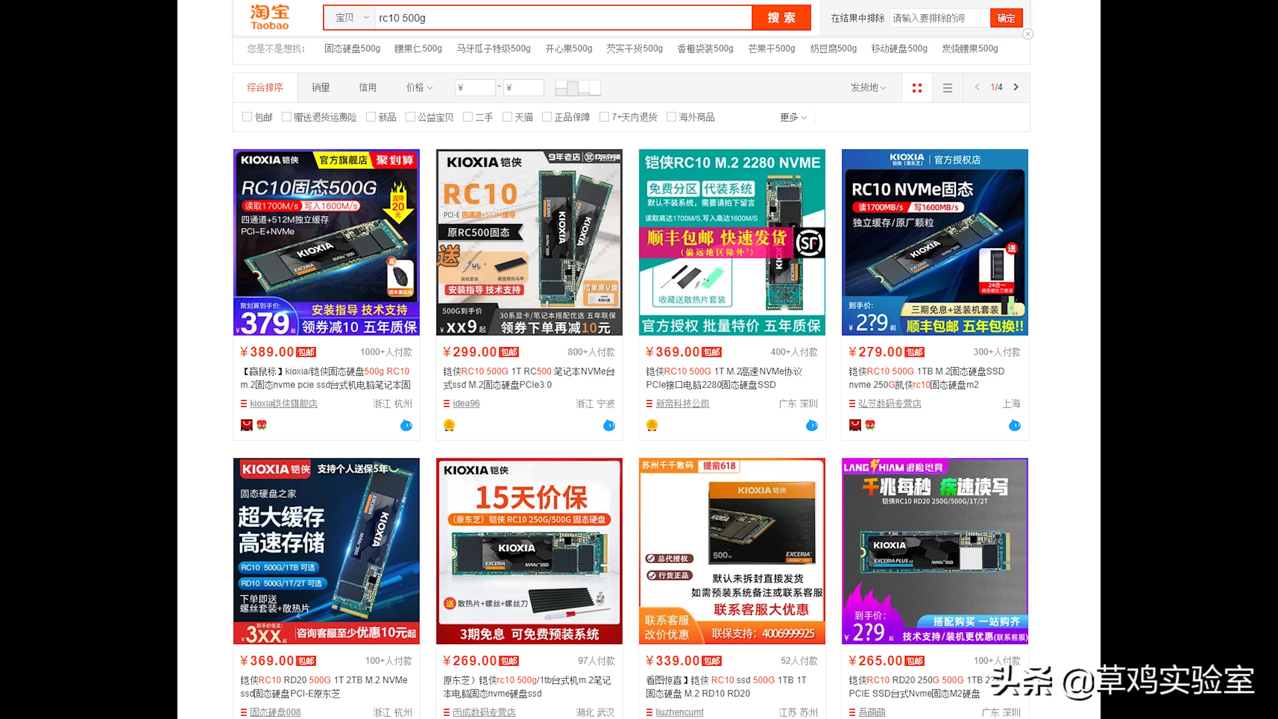Open the ¥389.00 KIOXIA product thumbnail
The image size is (1278, 719).
coord(326,242)
